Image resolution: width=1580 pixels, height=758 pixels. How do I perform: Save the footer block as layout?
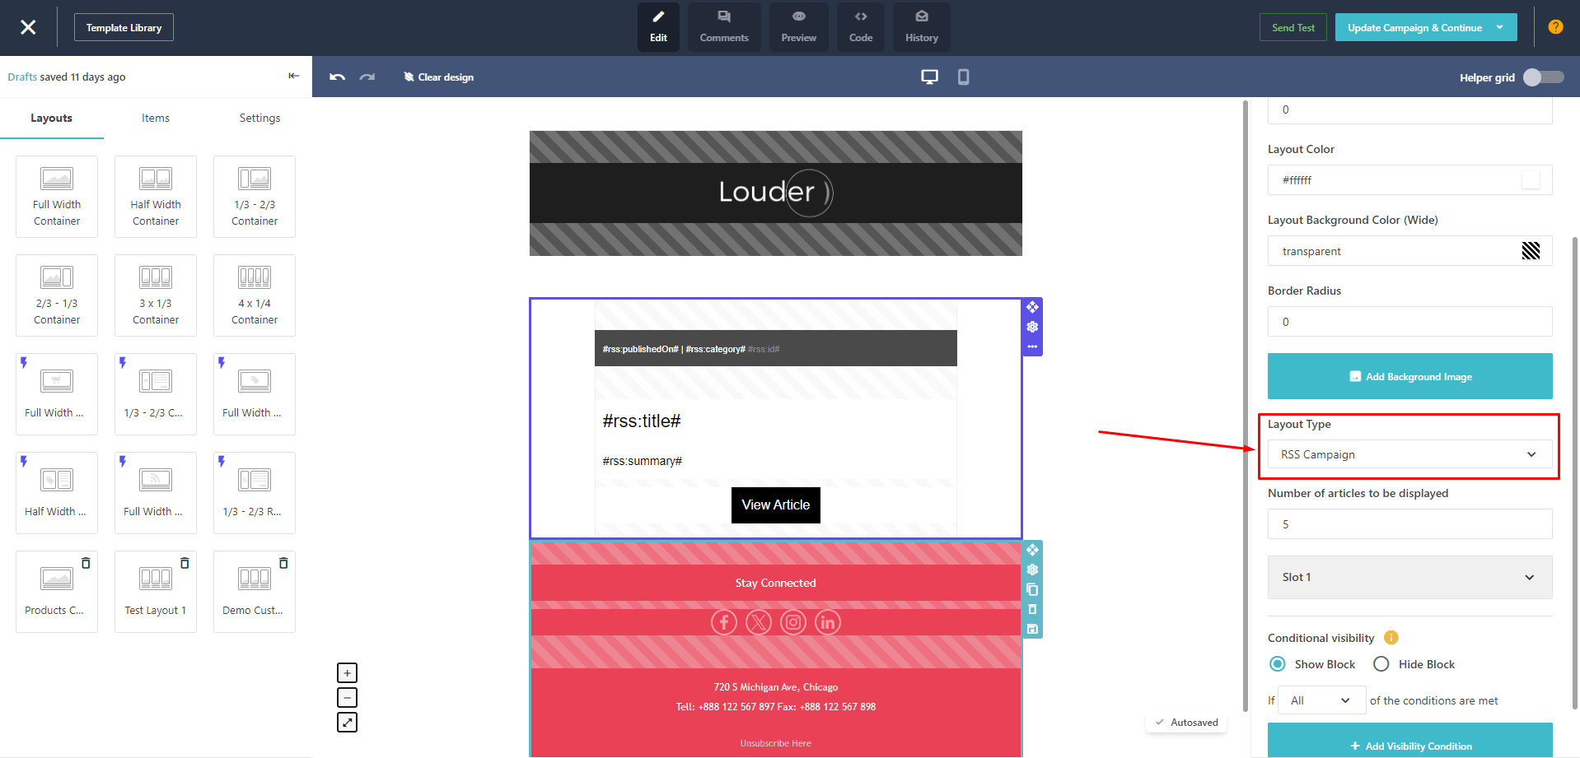pyautogui.click(x=1032, y=629)
